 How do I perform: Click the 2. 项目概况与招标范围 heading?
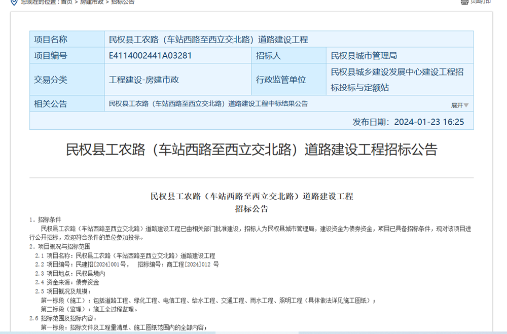(60, 246)
